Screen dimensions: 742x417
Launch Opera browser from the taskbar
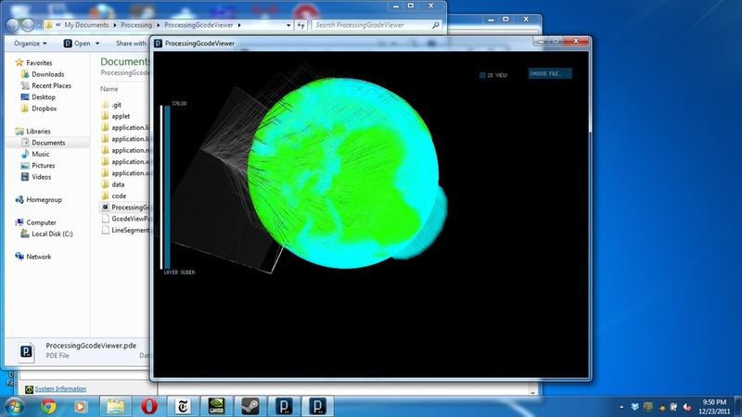point(149,407)
